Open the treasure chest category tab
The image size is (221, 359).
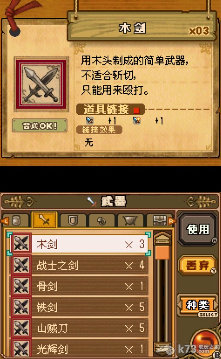point(159,221)
